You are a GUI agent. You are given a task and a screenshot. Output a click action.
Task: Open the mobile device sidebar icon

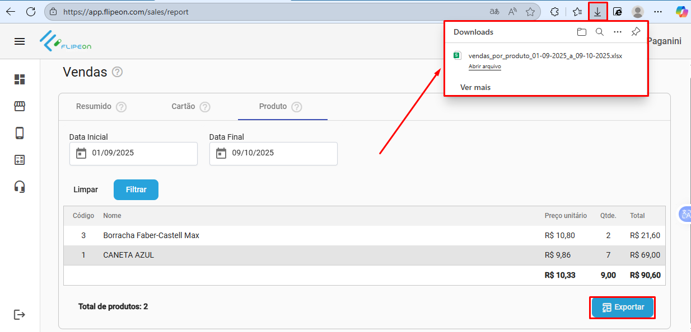(20, 133)
